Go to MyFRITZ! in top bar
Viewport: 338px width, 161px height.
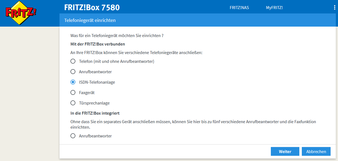(274, 8)
